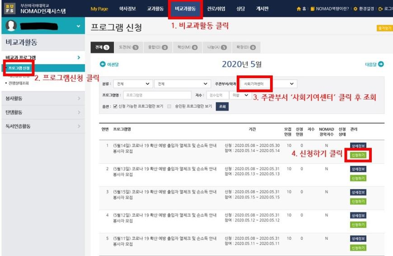Click 신청하기 for the 5월14일 program
The image size is (393, 256).
point(358,155)
